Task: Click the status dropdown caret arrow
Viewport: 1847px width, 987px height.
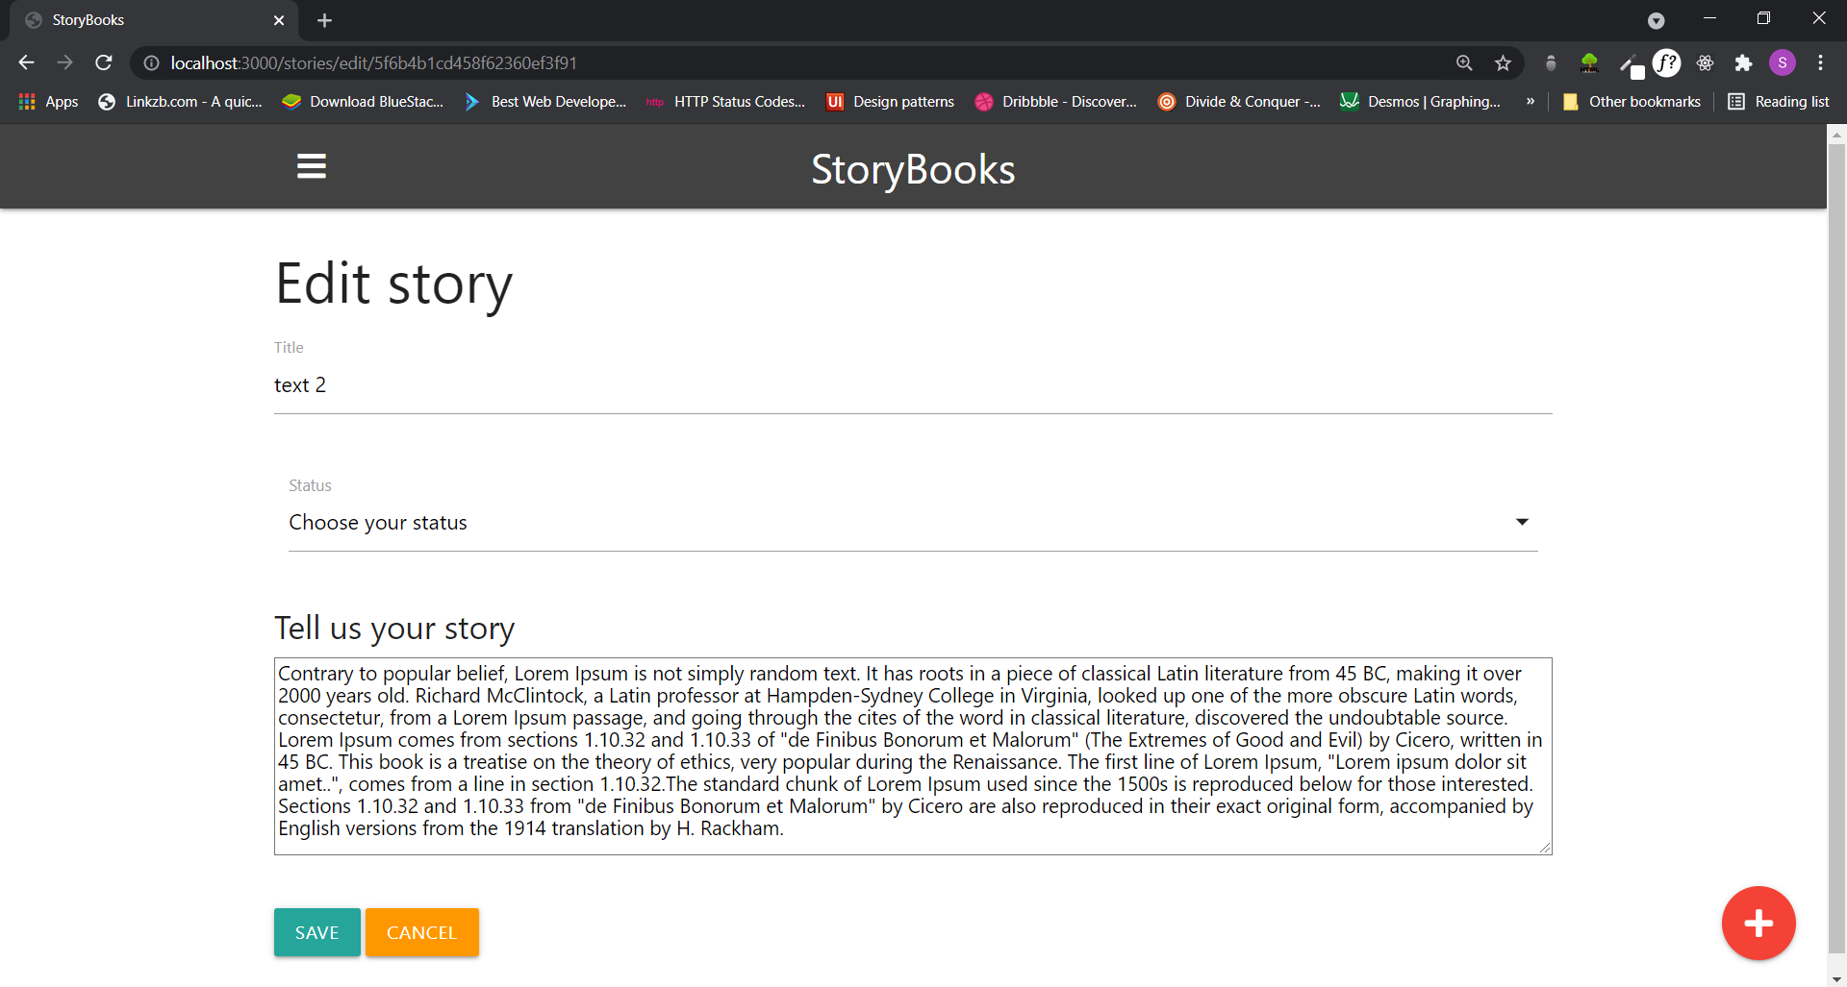Action: coord(1522,522)
